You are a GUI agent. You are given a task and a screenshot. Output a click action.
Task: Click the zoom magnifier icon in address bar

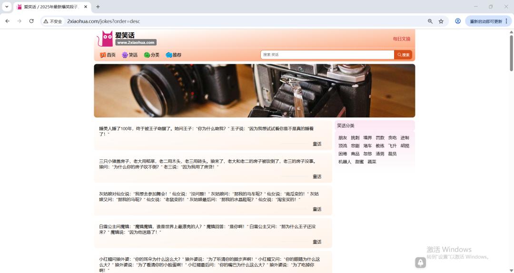[x=430, y=21]
